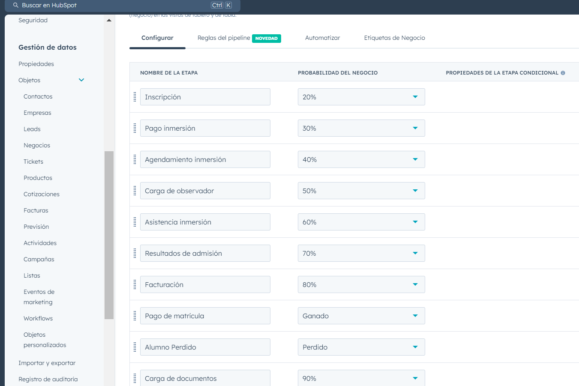
Task: Open Productos object settings
Action: tap(38, 178)
